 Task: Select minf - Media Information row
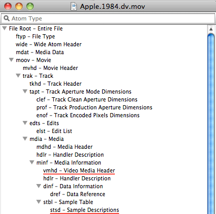[68, 162]
